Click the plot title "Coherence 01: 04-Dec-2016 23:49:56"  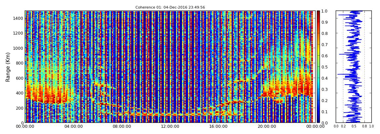pyautogui.click(x=170, y=7)
